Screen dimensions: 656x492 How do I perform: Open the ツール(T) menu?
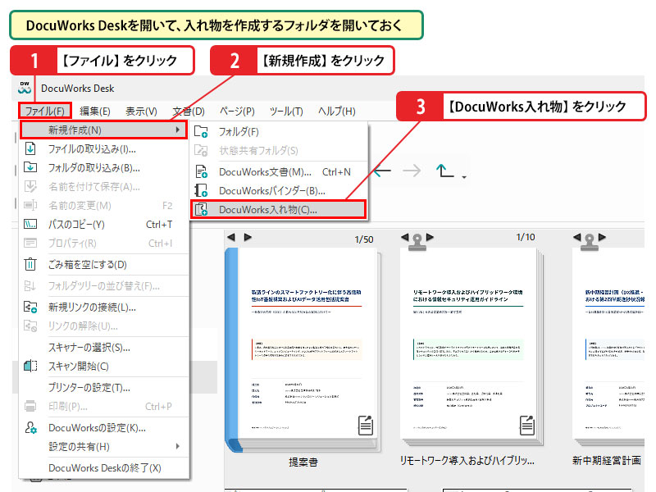pos(286,111)
